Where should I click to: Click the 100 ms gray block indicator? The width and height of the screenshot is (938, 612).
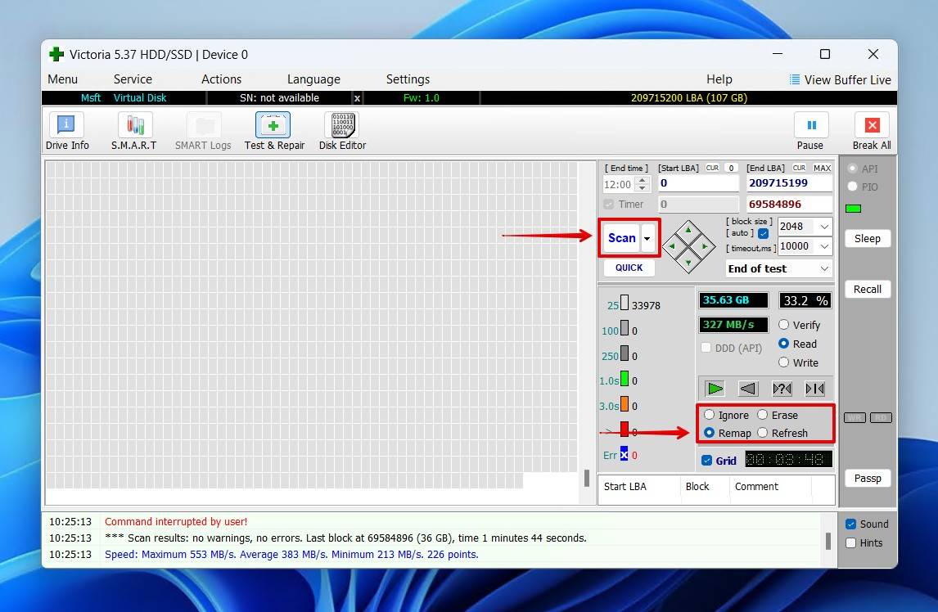click(x=624, y=328)
